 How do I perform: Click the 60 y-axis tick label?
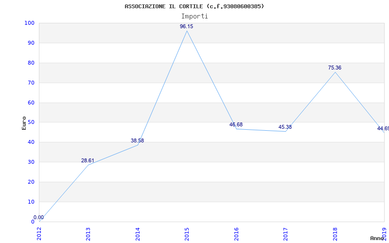[31, 103]
